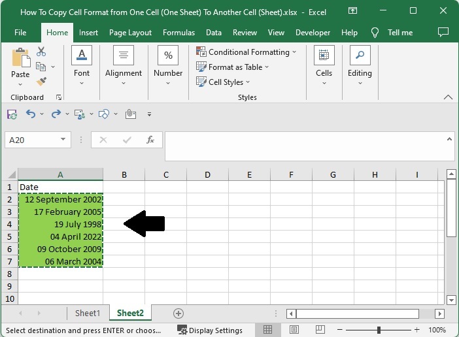Redo the last action
The width and height of the screenshot is (459, 337).
pos(56,114)
